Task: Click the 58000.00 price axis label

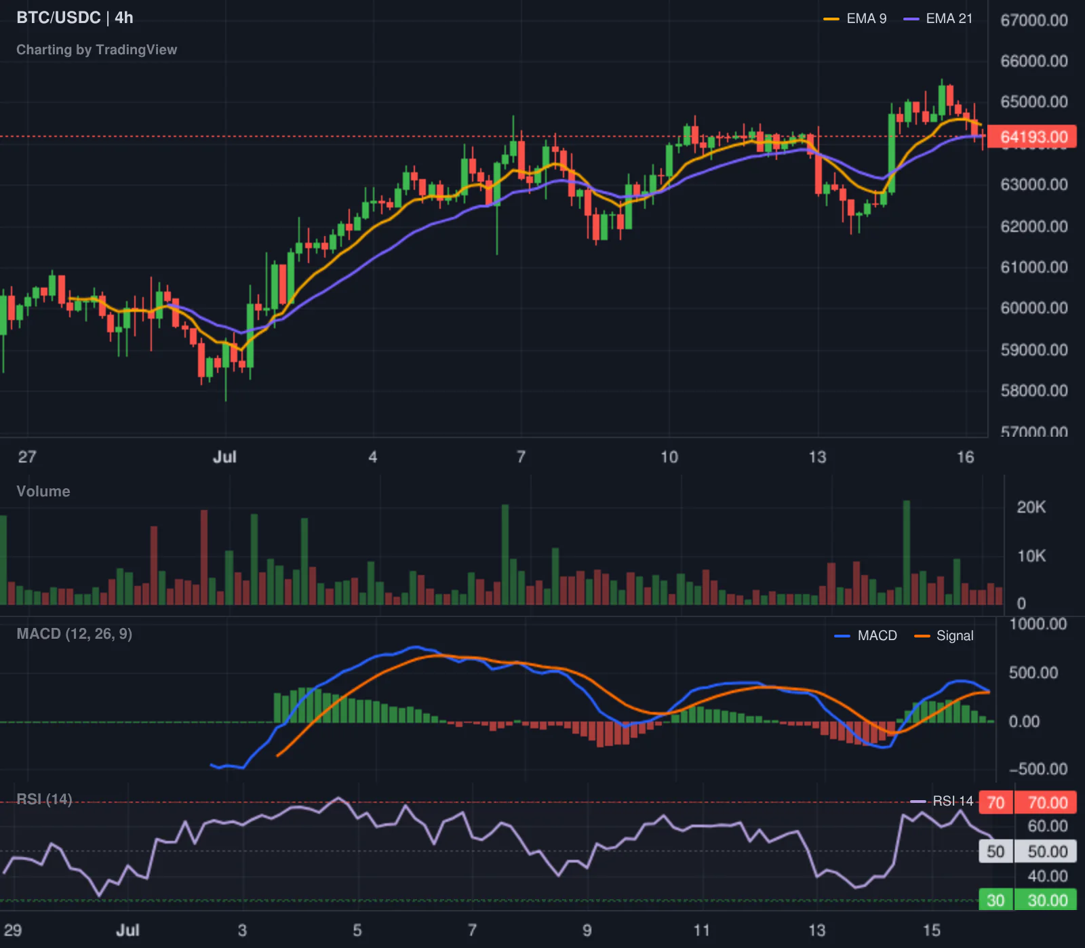Action: point(1034,391)
